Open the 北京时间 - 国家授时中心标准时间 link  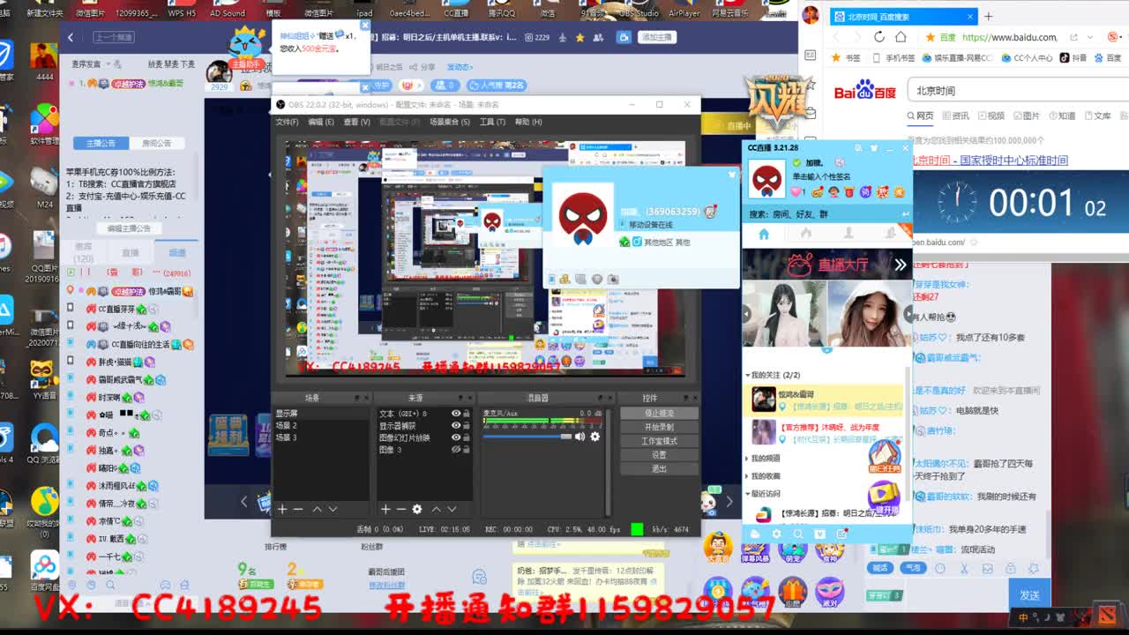tap(989, 161)
